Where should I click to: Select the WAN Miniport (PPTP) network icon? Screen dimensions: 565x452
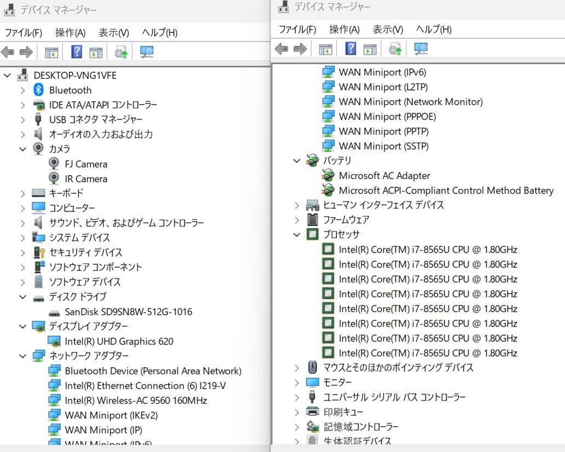(x=328, y=131)
